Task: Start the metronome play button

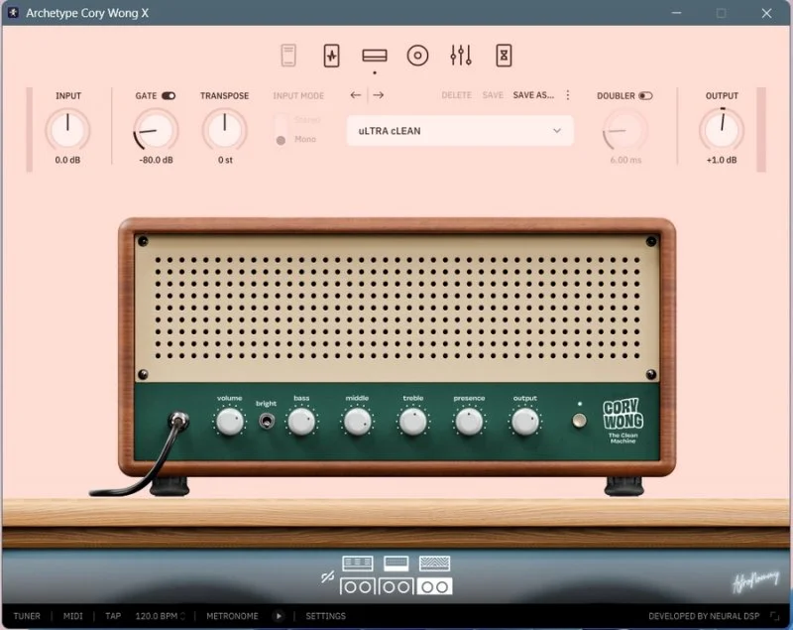Action: (279, 616)
